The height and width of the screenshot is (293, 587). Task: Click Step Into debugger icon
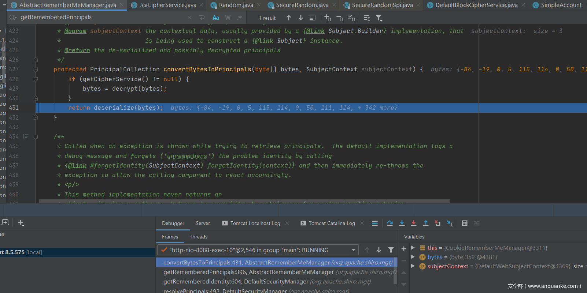[x=402, y=223]
